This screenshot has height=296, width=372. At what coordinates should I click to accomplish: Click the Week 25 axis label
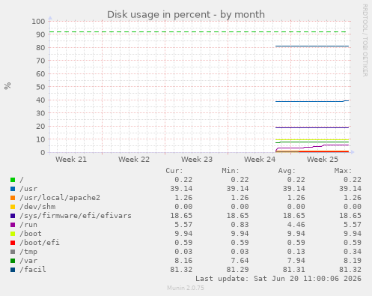click(323, 160)
